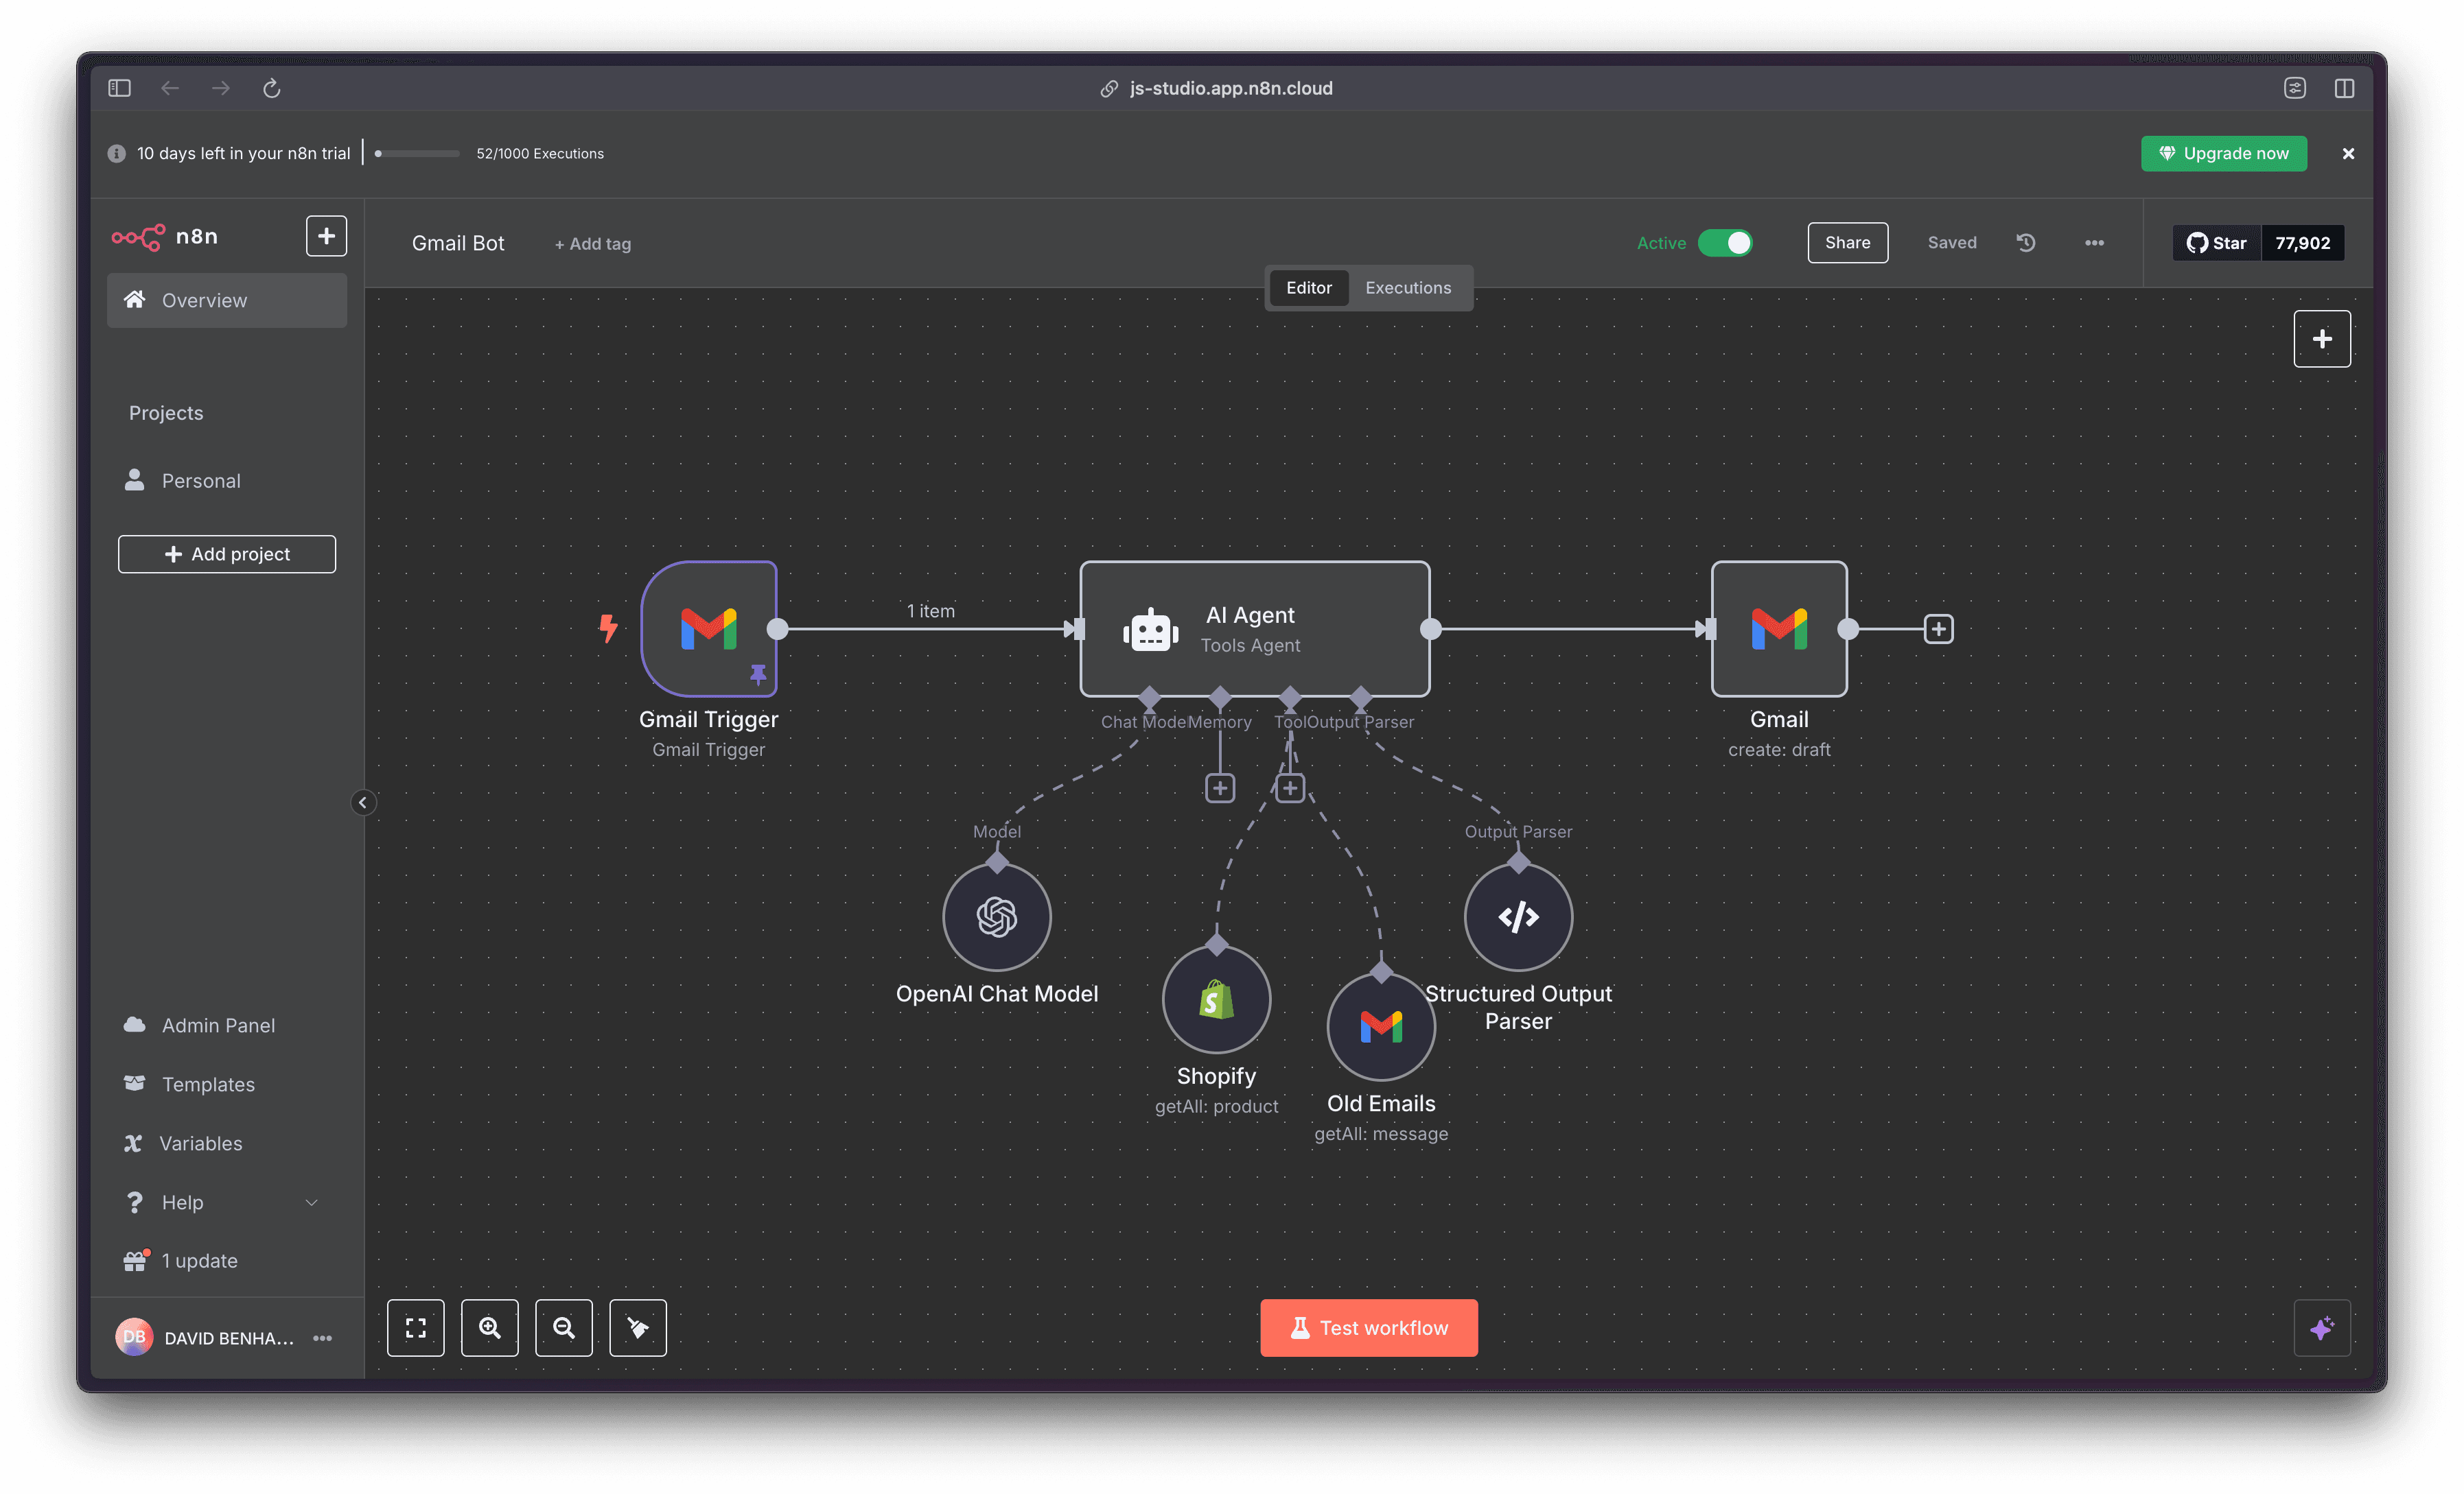
Task: Open the add node panel on canvas
Action: click(2322, 339)
